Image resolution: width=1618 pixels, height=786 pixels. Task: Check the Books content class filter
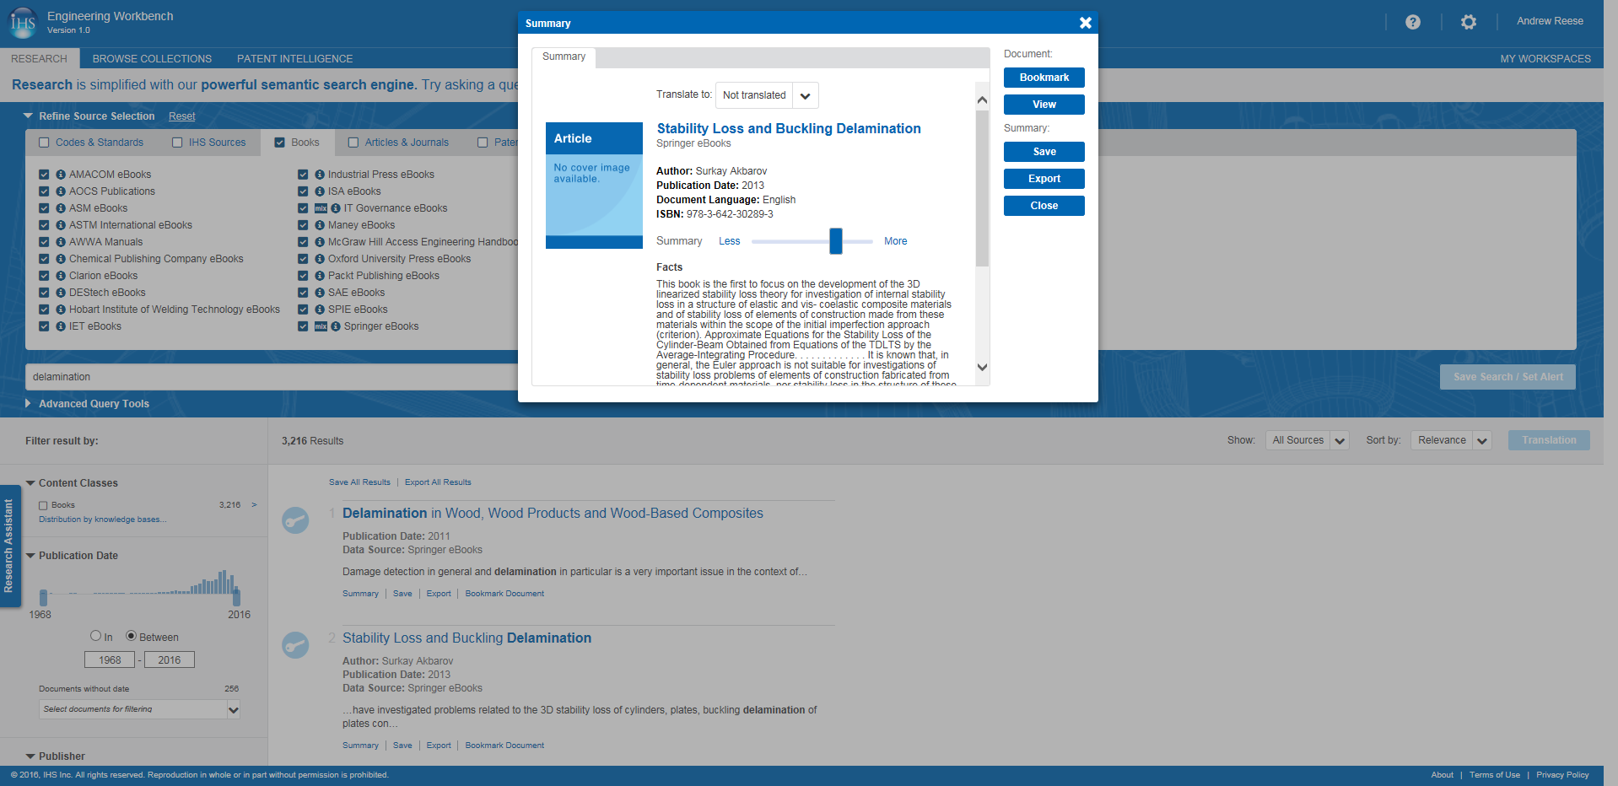(43, 505)
